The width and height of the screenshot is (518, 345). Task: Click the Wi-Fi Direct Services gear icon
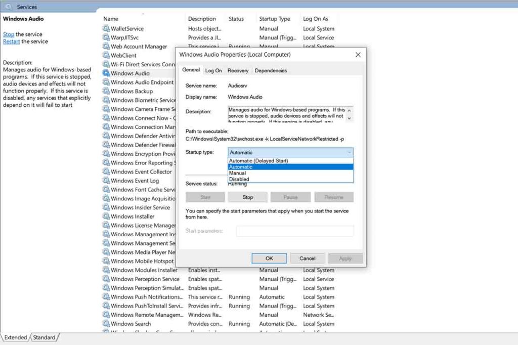tap(106, 64)
